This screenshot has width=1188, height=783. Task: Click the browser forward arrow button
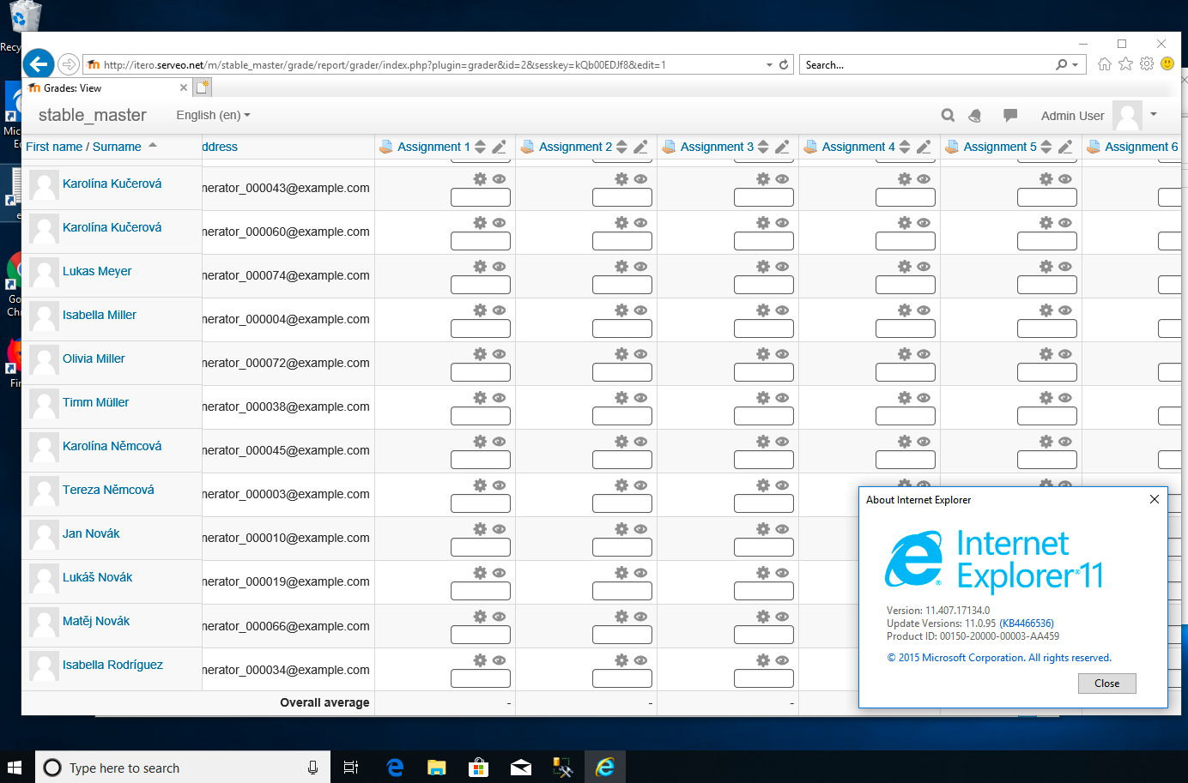pyautogui.click(x=69, y=64)
